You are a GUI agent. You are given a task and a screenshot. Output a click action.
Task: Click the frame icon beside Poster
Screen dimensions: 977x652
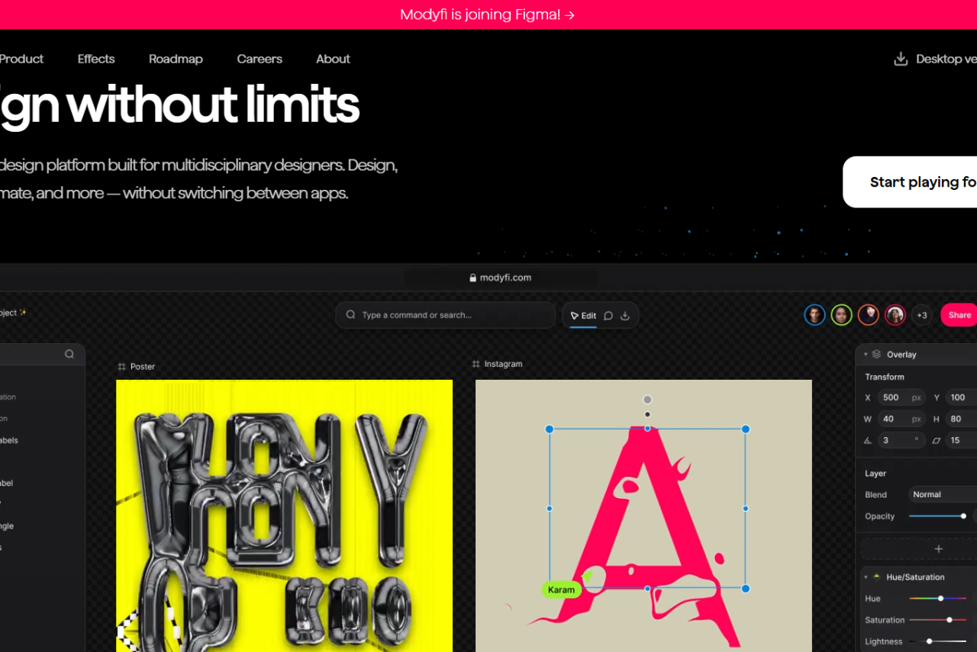(x=121, y=367)
